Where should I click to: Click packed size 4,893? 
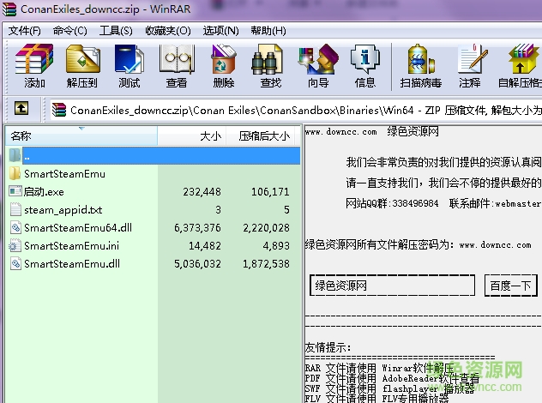[x=276, y=246]
